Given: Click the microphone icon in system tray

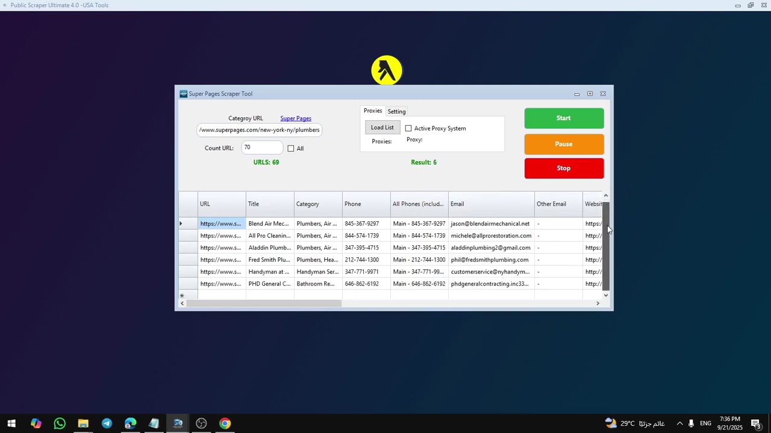Looking at the screenshot, I should 691,423.
